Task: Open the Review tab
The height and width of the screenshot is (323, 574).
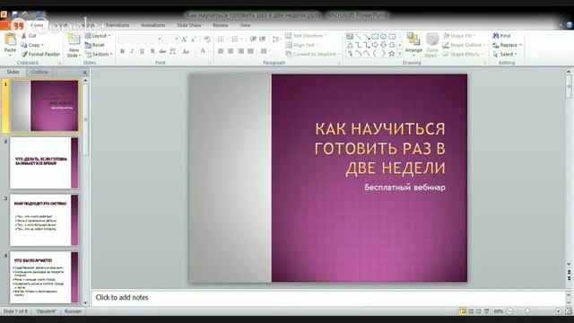Action: (221, 25)
